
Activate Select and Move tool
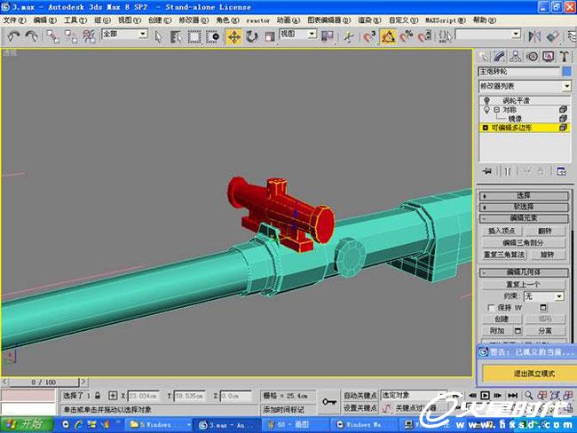[x=233, y=36]
